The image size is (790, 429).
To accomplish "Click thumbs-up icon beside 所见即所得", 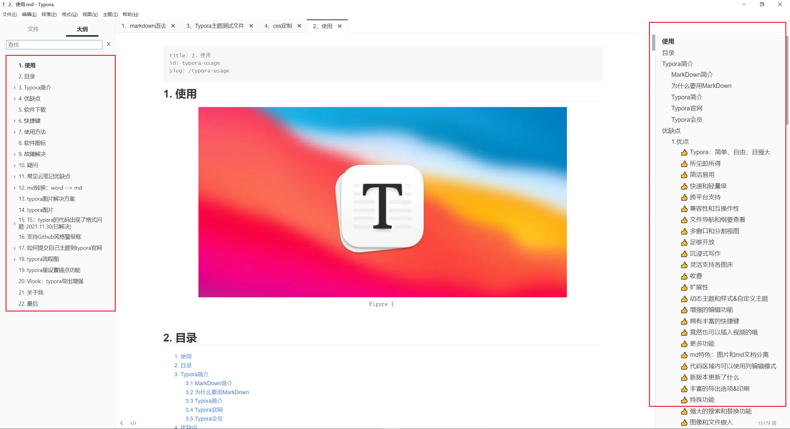I will (x=684, y=164).
